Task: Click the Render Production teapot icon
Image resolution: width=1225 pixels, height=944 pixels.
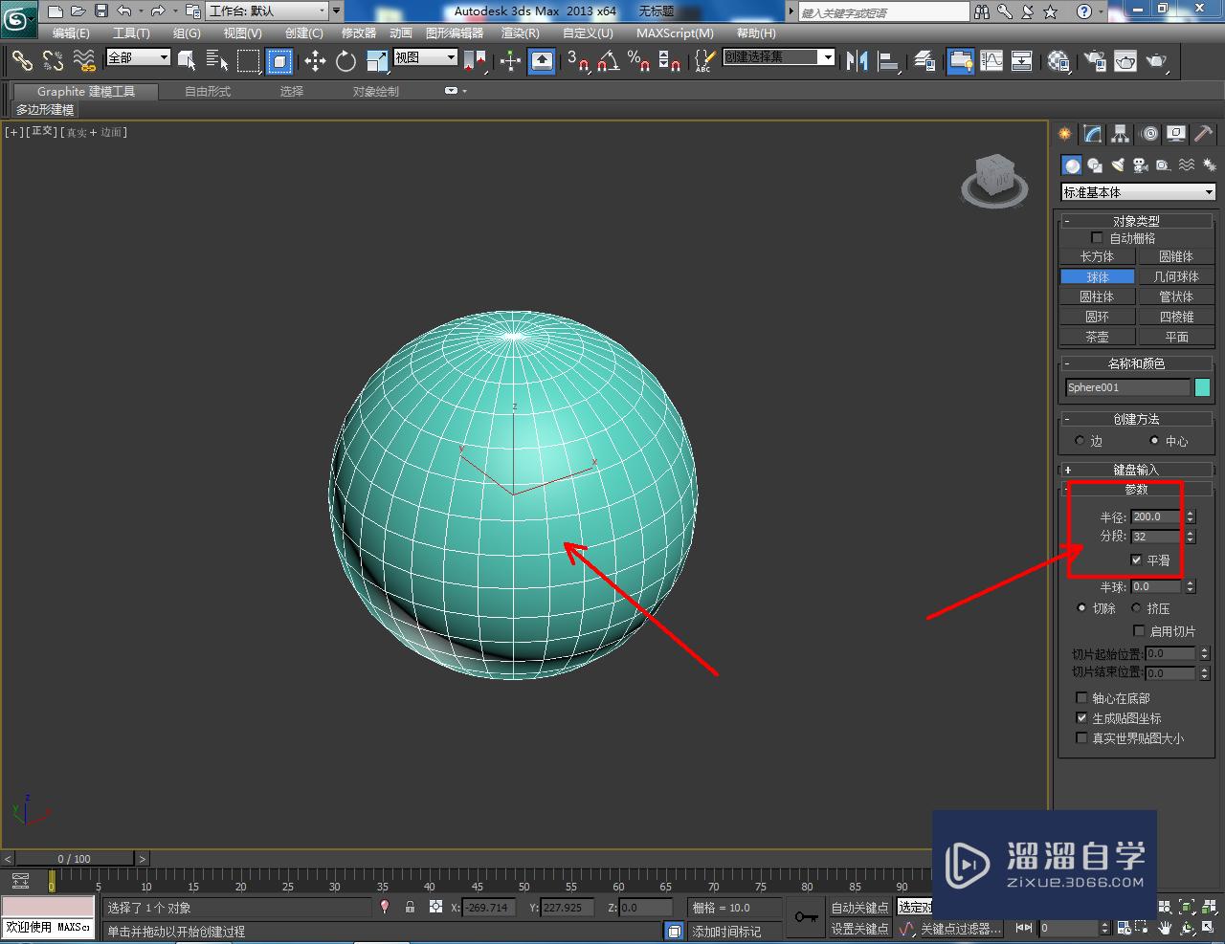Action: (1157, 61)
